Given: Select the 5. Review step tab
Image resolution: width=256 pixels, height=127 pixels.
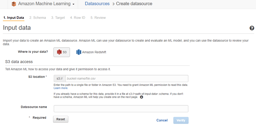Looking at the screenshot, I should [x=98, y=18].
